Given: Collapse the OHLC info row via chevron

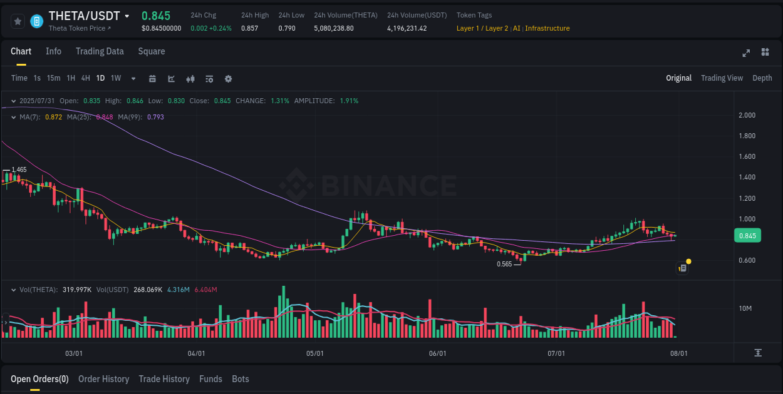Looking at the screenshot, I should tap(13, 100).
